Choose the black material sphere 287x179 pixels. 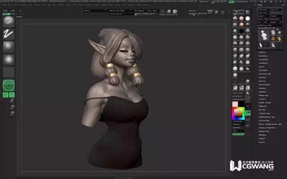point(241,31)
